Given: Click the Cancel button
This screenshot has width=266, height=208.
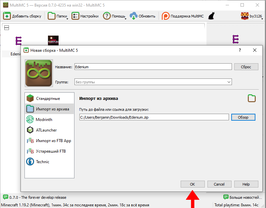Looking at the screenshot, I should point(219,184).
